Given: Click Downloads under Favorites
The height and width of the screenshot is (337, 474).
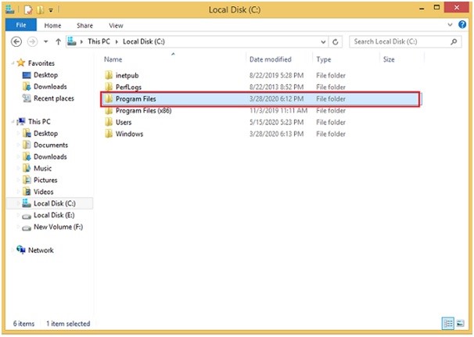Looking at the screenshot, I should tap(50, 87).
